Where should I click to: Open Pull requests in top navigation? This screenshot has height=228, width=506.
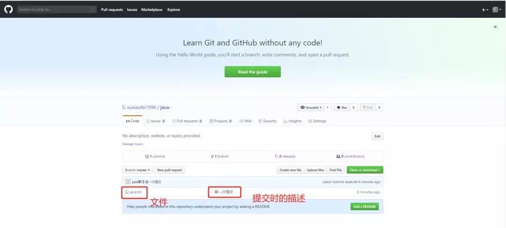pos(112,10)
